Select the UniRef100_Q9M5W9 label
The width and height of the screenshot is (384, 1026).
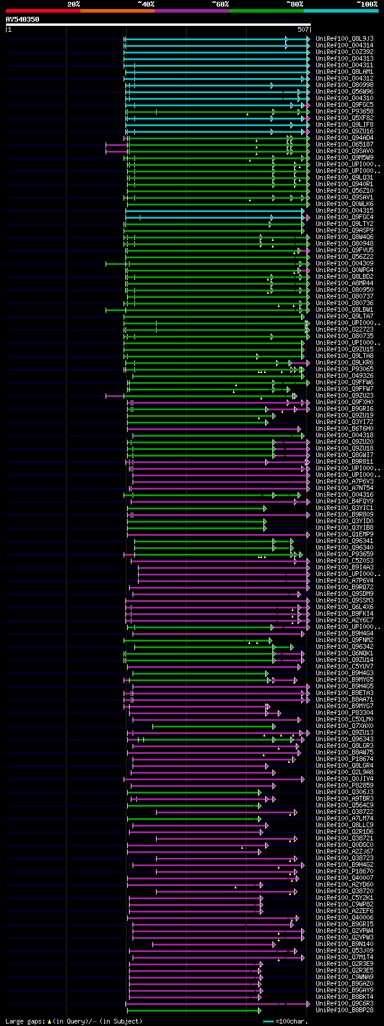point(344,157)
